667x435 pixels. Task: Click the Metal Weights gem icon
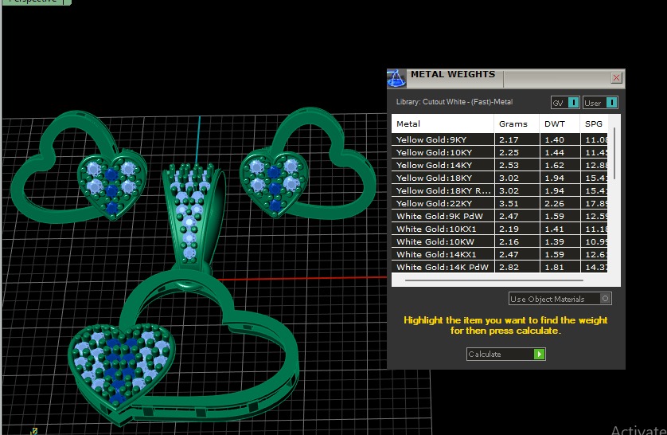[x=396, y=78]
